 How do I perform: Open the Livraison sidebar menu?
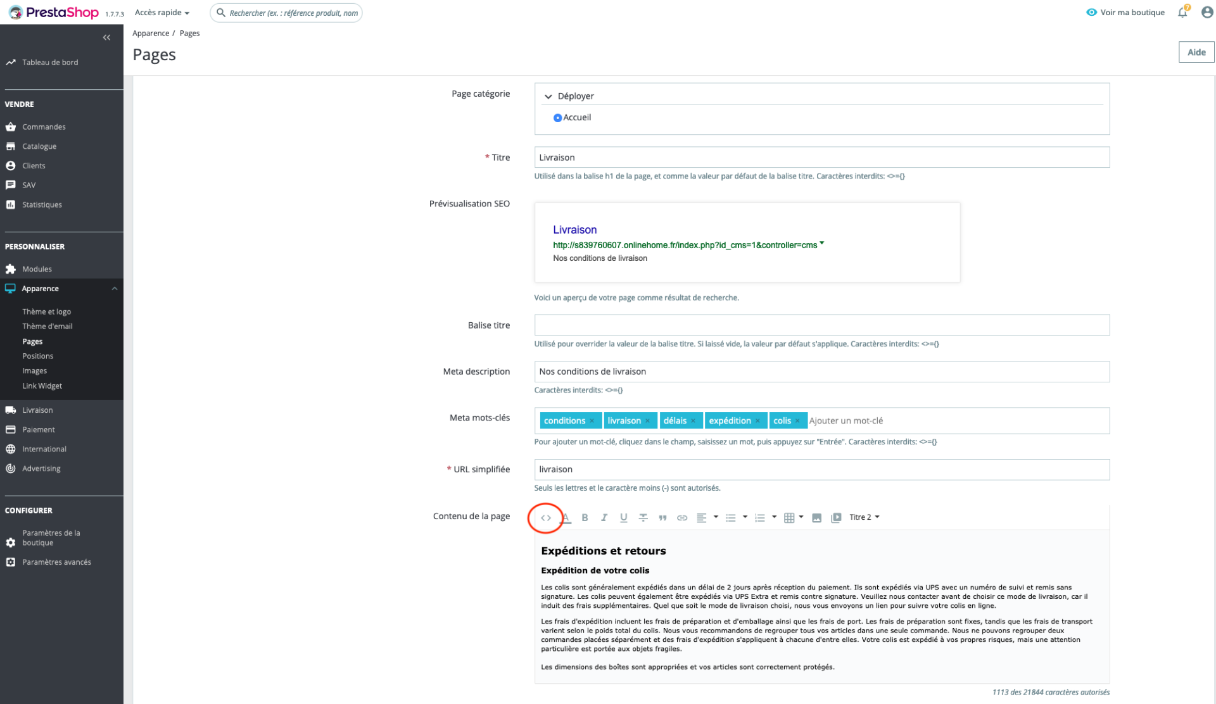pyautogui.click(x=37, y=411)
